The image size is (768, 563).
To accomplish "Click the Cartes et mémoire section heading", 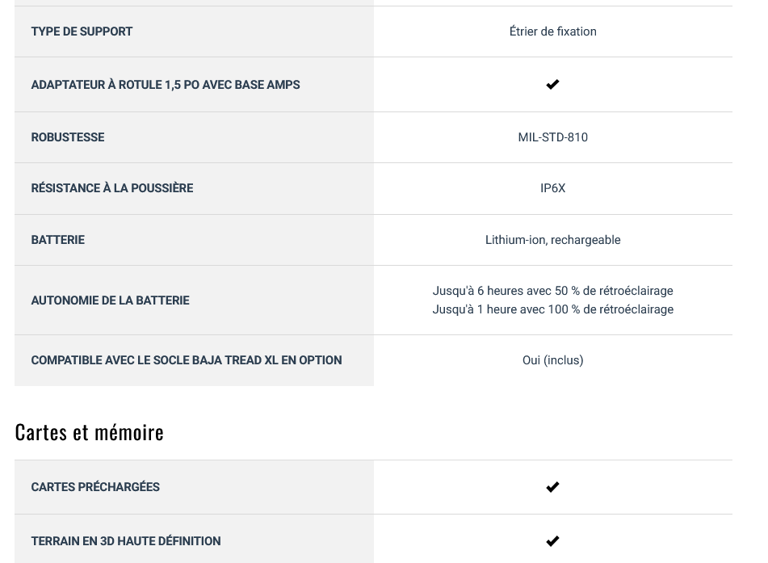I will click(90, 432).
